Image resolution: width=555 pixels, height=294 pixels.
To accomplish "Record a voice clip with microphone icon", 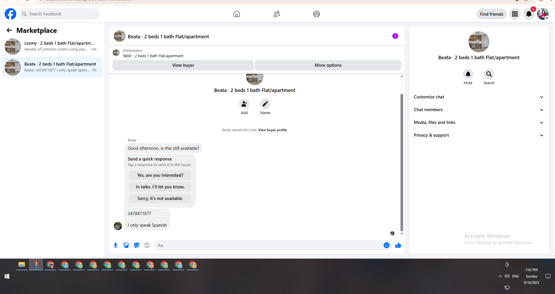I will (116, 245).
